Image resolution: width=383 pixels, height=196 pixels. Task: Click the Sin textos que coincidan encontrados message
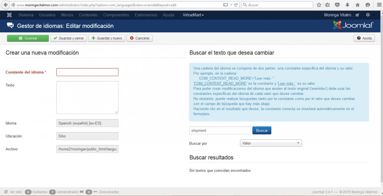coord(220,171)
